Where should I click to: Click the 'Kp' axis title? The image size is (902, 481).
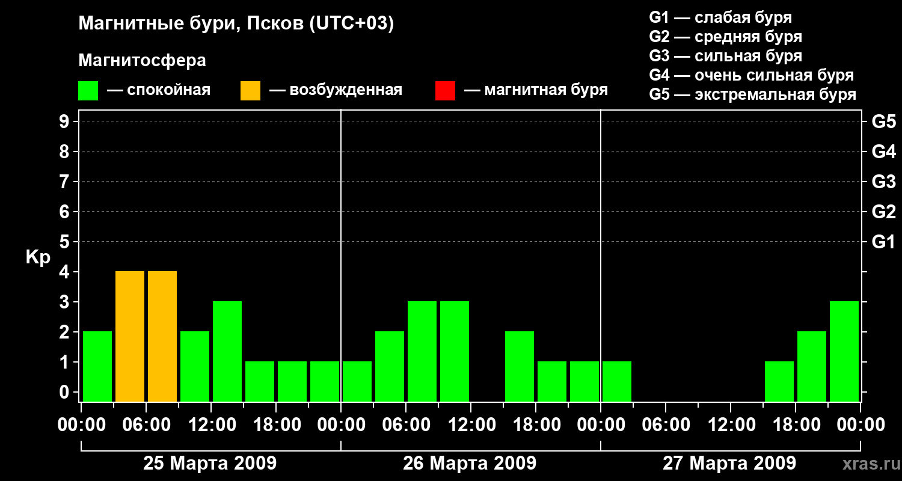point(38,257)
